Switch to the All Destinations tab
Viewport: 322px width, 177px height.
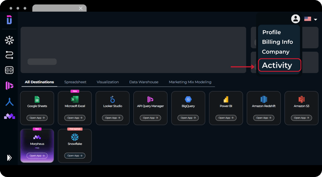point(39,82)
